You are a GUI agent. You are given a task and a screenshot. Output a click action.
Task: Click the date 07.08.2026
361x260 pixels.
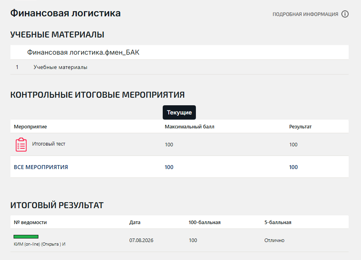point(141,240)
